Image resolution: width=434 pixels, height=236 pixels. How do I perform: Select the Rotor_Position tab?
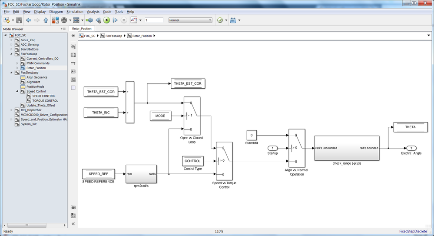[82, 29]
